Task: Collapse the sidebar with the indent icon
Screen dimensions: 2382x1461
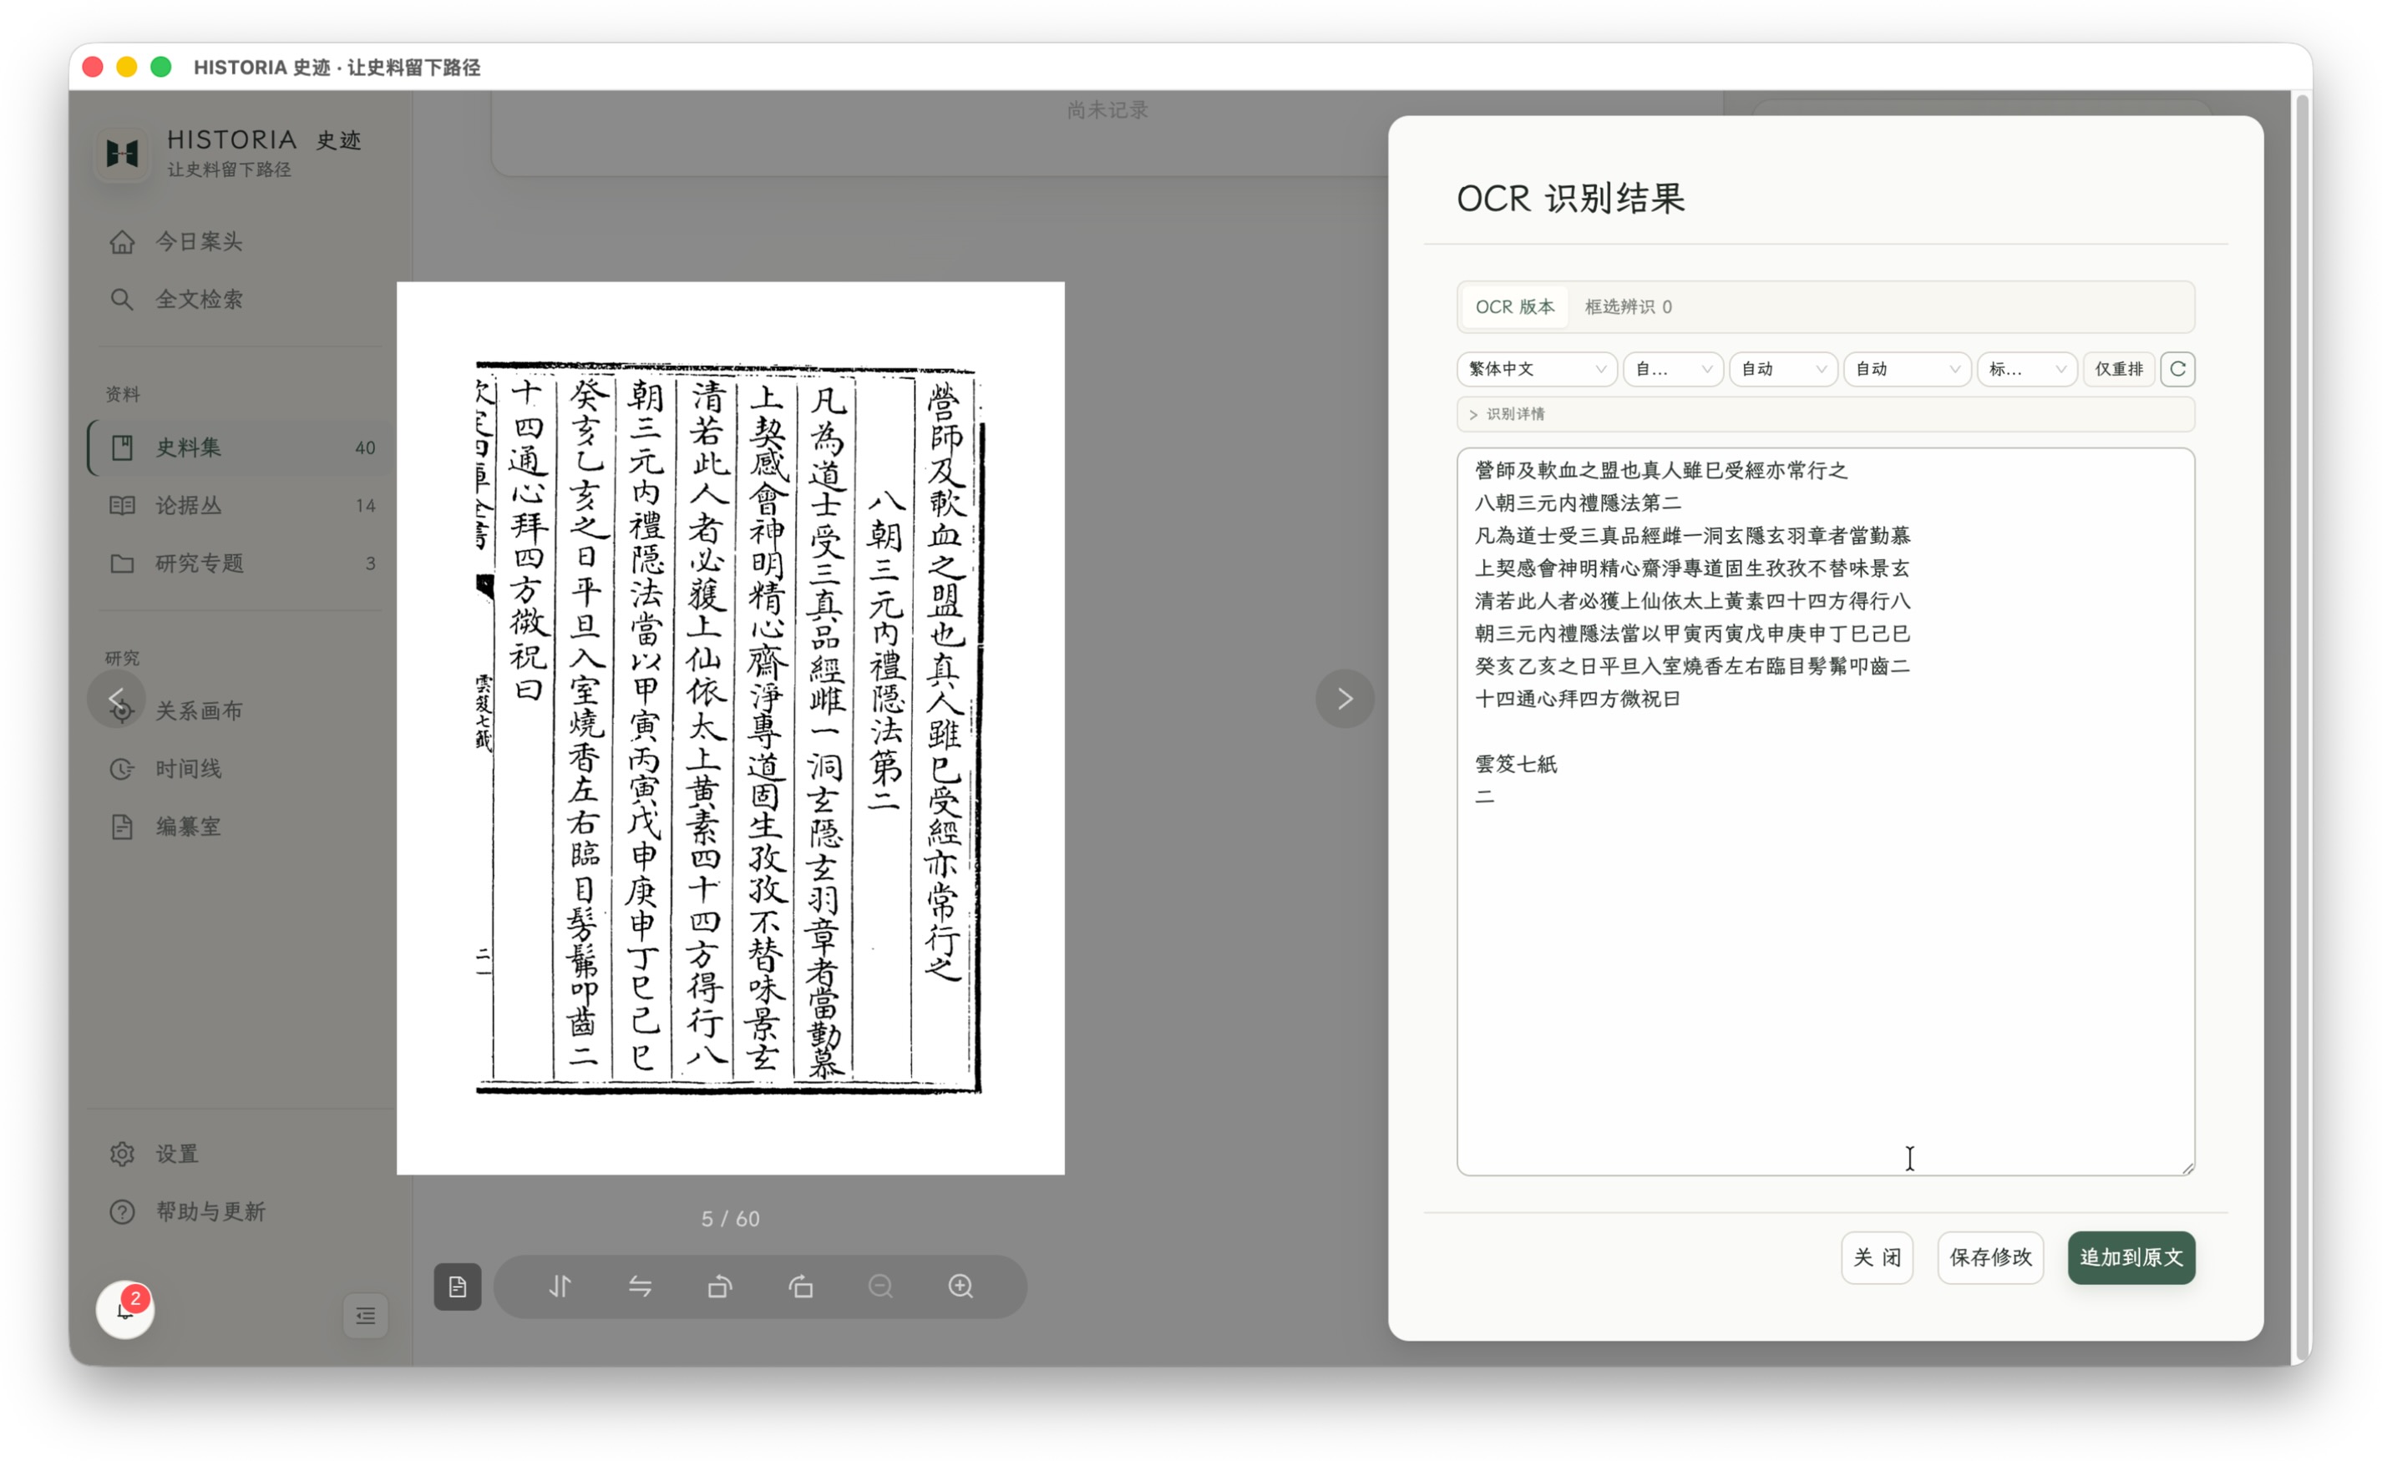Action: [x=366, y=1316]
